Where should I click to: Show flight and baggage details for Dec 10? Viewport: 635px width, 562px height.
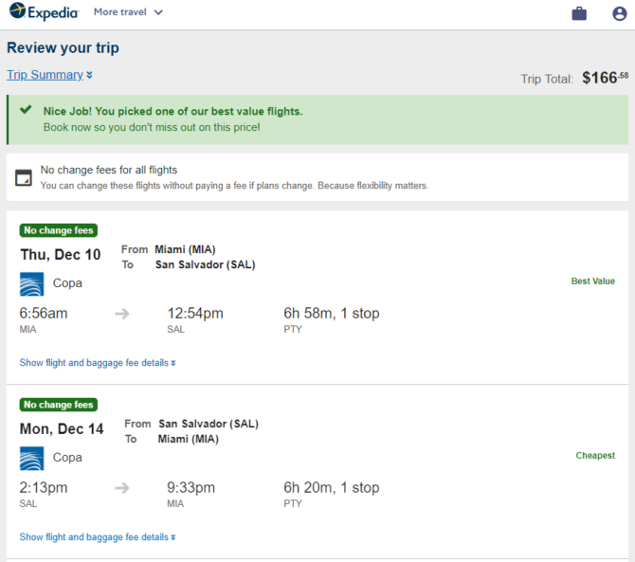click(98, 362)
